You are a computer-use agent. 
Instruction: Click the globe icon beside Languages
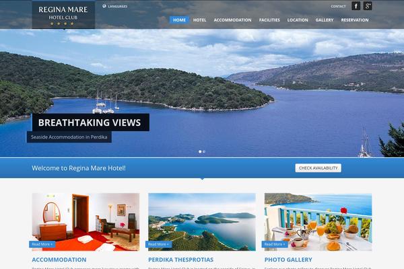coord(104,6)
